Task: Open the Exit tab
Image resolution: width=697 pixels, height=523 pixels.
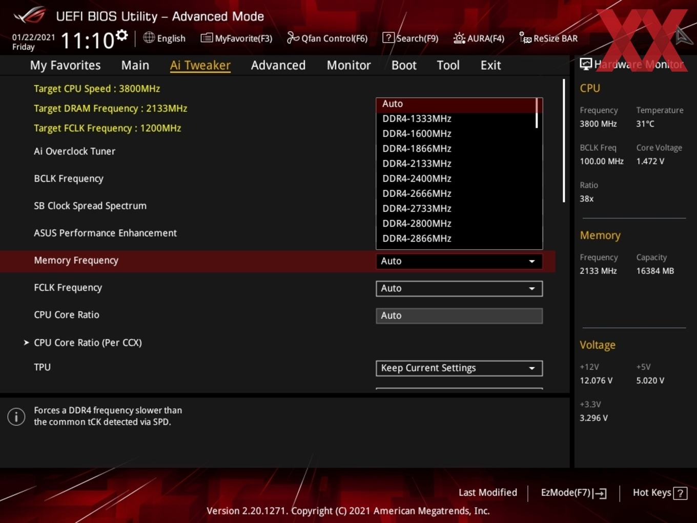Action: pos(490,65)
